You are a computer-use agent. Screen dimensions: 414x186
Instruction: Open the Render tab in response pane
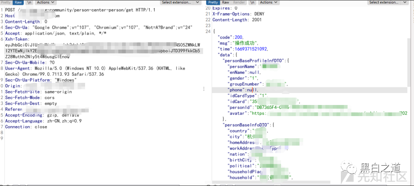tap(239, 3)
